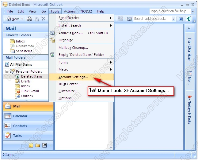Open Configure buttons arrow in navigation pane
198x160 pixels.
tap(51, 145)
